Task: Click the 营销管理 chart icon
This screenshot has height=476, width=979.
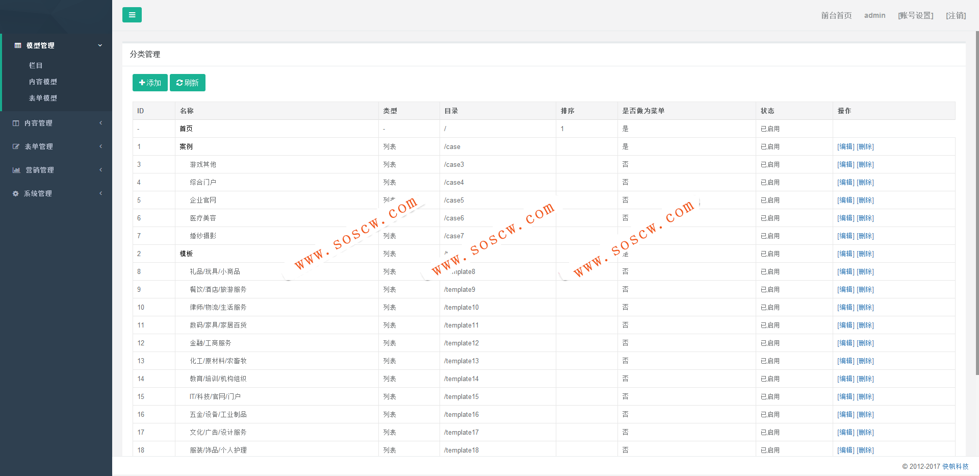Action: click(x=16, y=170)
